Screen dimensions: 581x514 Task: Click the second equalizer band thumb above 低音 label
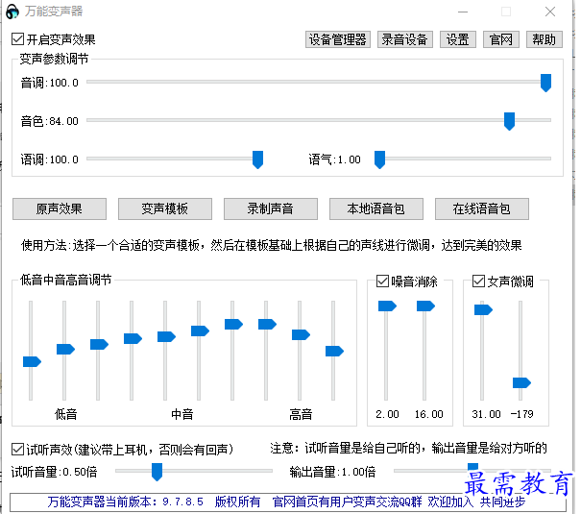tap(65, 349)
